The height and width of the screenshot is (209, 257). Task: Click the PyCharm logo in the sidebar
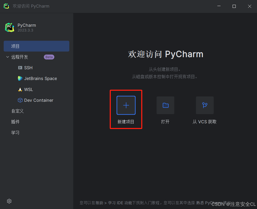(x=10, y=27)
